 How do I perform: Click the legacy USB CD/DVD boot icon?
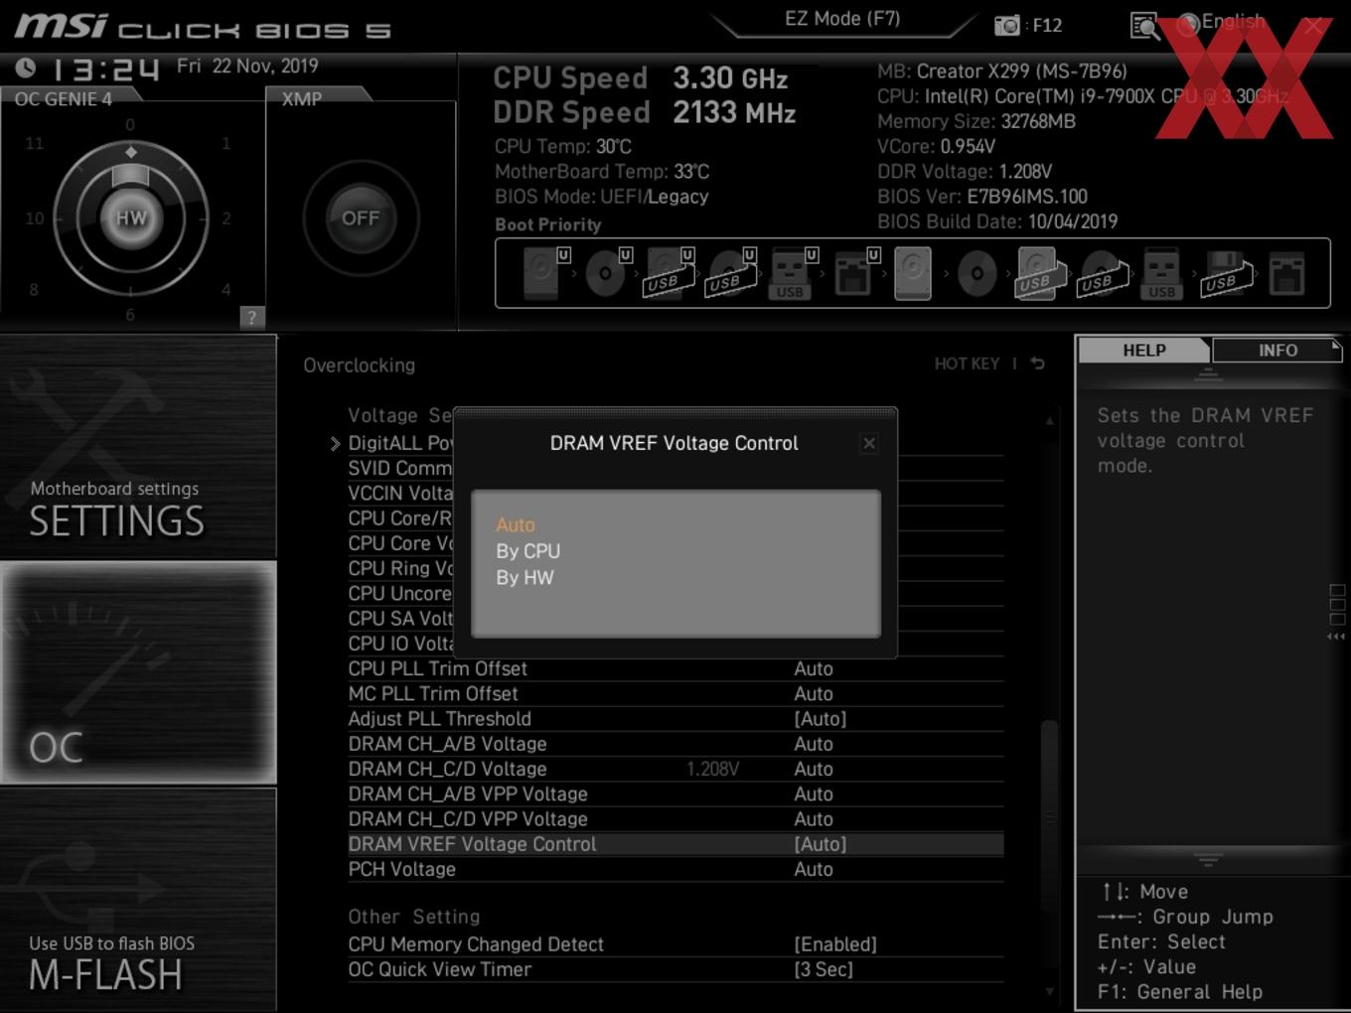pos(1102,273)
